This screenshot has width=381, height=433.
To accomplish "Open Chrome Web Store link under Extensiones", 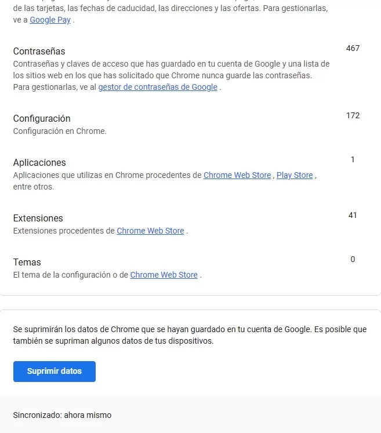I will click(150, 231).
